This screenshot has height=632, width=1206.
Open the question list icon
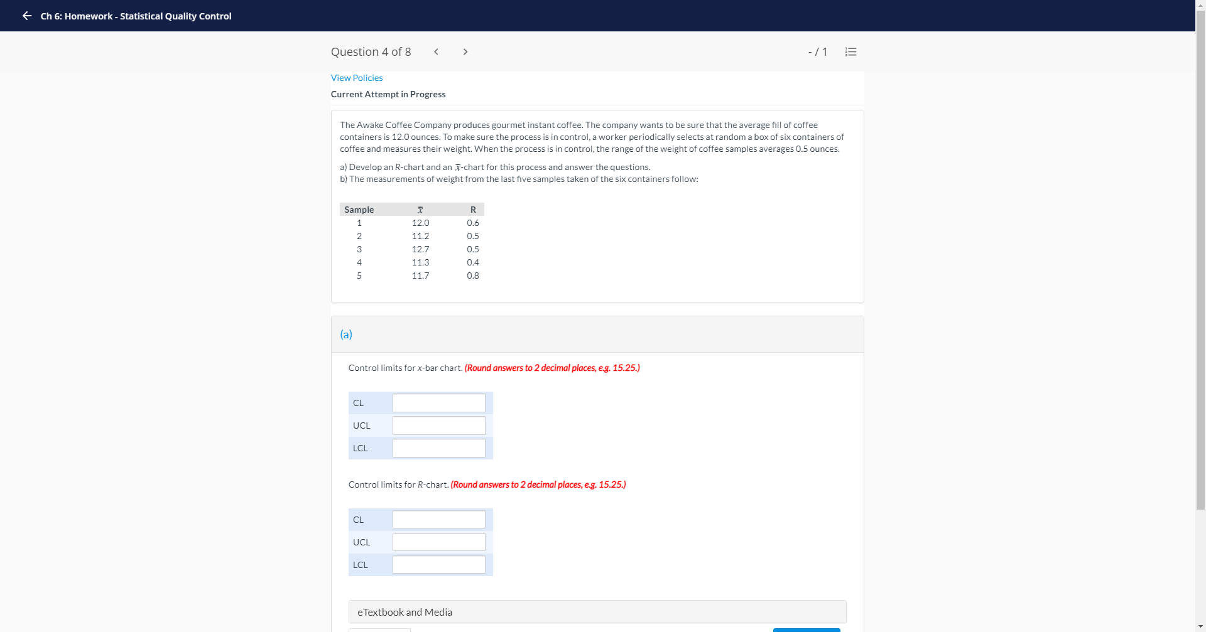pos(850,51)
